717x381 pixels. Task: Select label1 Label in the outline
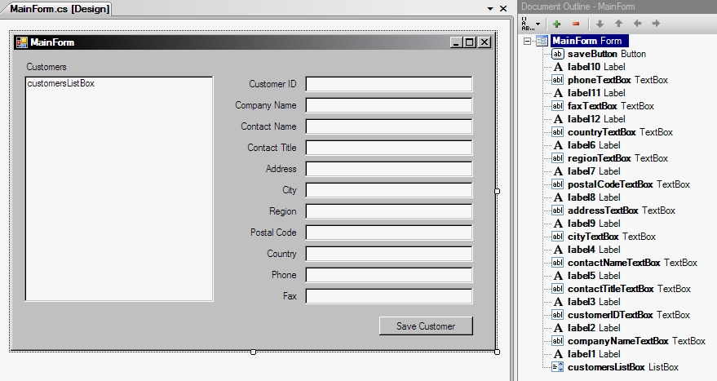594,353
